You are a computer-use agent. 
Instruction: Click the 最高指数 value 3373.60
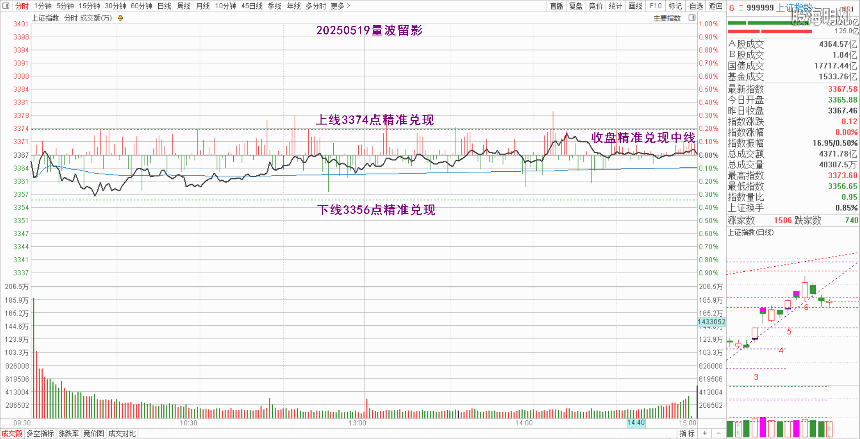coord(842,175)
